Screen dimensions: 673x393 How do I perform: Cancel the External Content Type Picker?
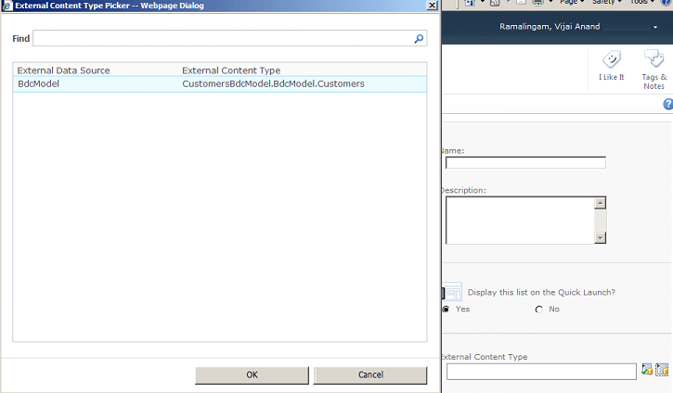click(x=370, y=374)
